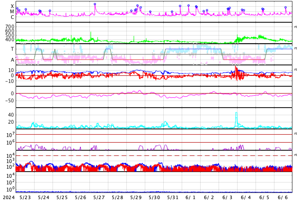Click the 5/31 date label on the time axis

173,197
